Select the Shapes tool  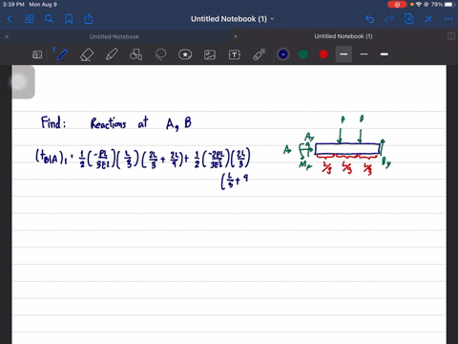click(135, 54)
